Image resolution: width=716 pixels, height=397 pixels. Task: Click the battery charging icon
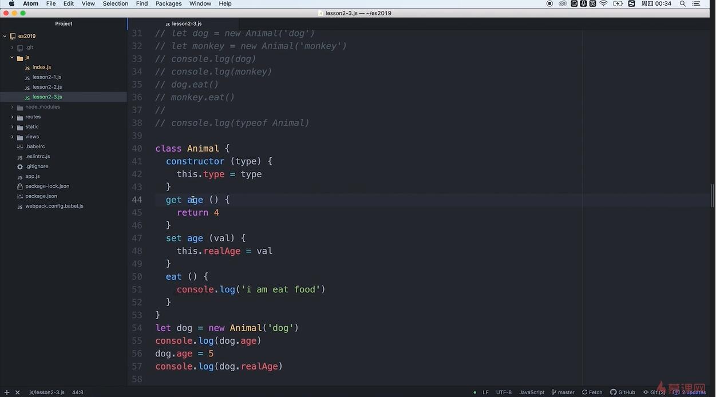click(618, 3)
